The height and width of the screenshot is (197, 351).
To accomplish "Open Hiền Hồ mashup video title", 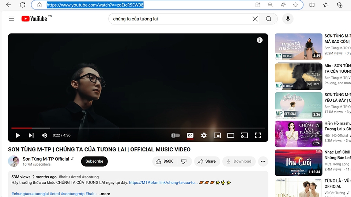I will [x=337, y=126].
